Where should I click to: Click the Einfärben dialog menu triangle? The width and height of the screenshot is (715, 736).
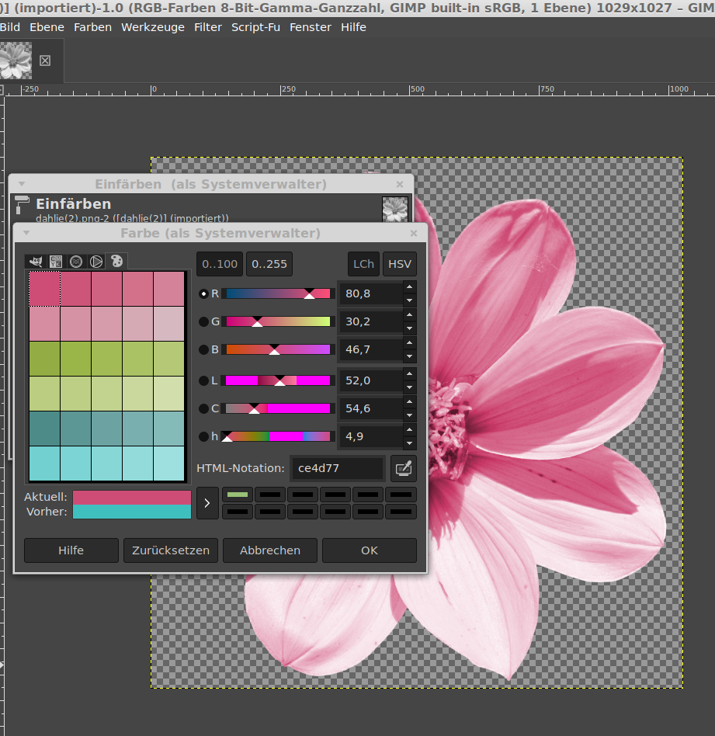(x=22, y=184)
